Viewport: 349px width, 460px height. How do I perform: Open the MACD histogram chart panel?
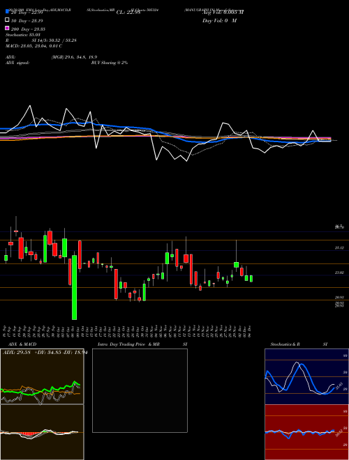pos(42,432)
